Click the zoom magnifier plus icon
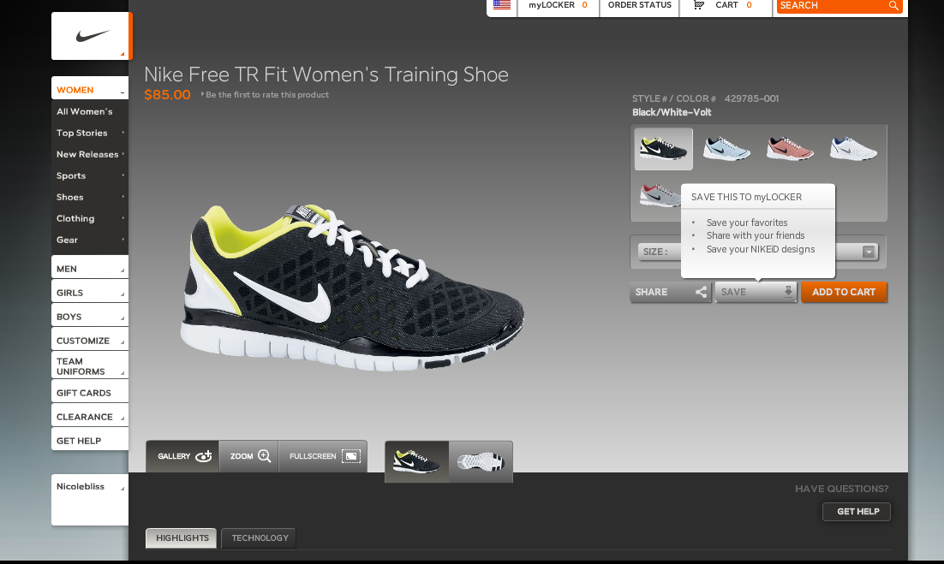 coord(265,456)
